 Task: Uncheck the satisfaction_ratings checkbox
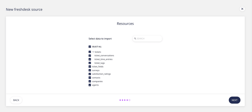pos(90,74)
